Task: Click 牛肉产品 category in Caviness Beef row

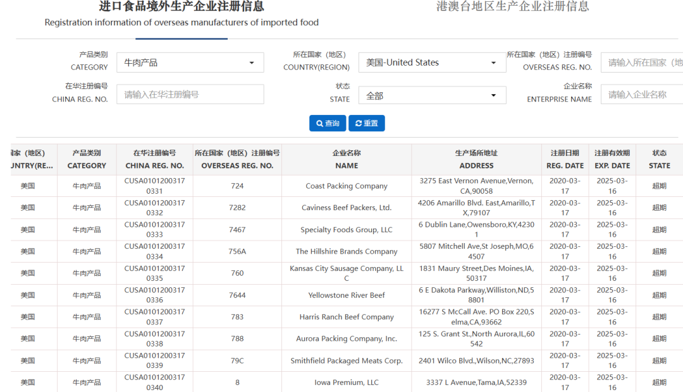Action: 87,208
